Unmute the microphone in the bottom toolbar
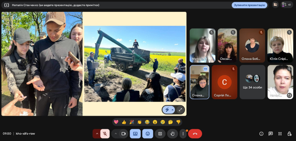 [x=105, y=134]
